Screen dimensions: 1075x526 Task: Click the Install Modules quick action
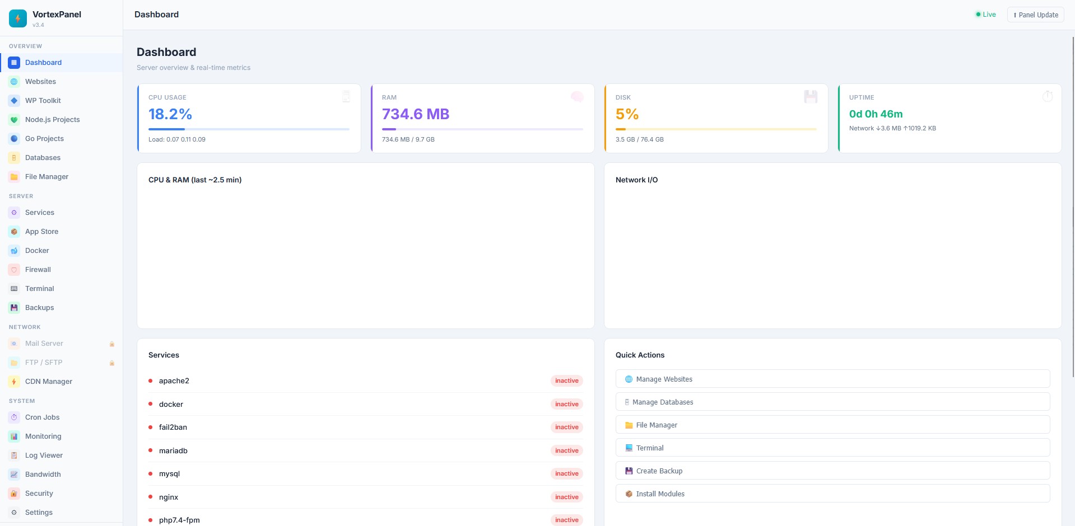pos(832,494)
